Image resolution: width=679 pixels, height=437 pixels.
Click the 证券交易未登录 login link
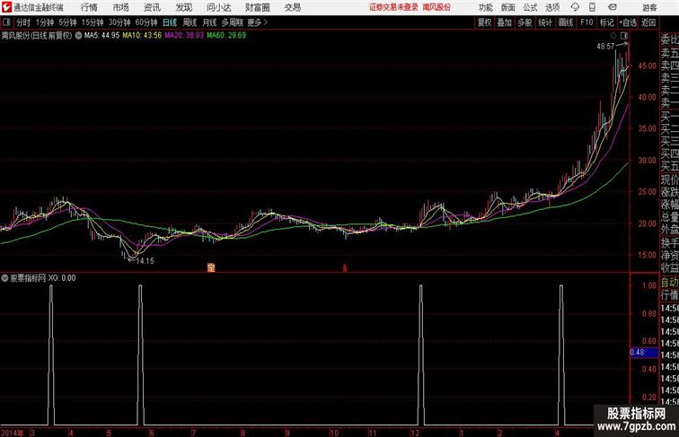click(393, 7)
